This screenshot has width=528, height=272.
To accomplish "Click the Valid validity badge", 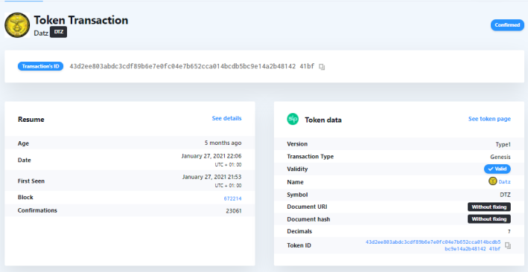I will click(497, 169).
